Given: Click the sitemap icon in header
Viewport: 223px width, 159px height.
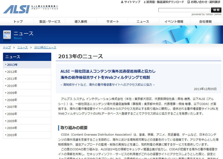Looking at the screenshot, I should [122, 2].
